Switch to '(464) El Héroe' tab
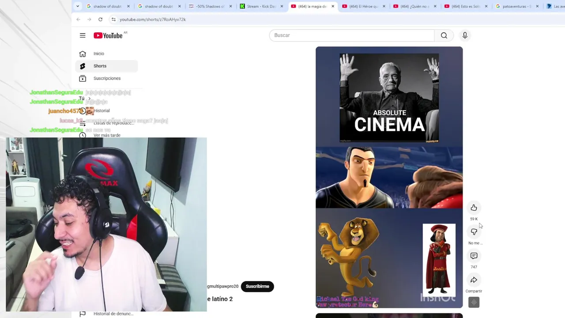The height and width of the screenshot is (318, 565). [365, 6]
